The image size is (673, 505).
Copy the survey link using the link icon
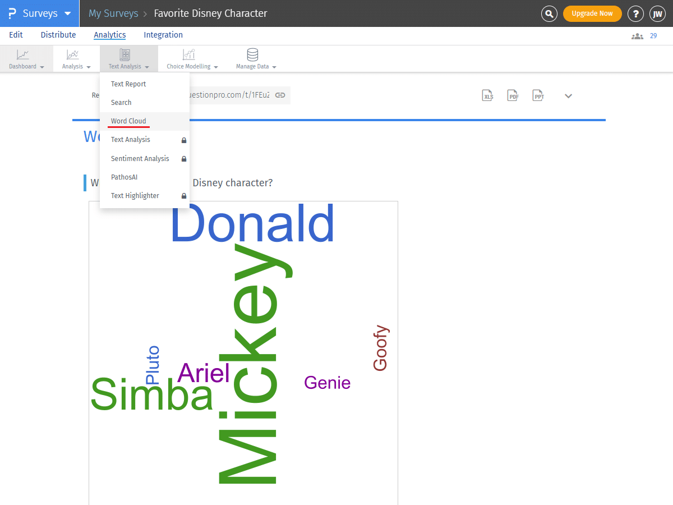[280, 95]
